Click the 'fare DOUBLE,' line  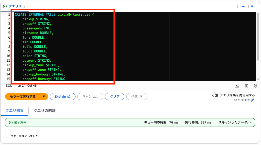34,37
